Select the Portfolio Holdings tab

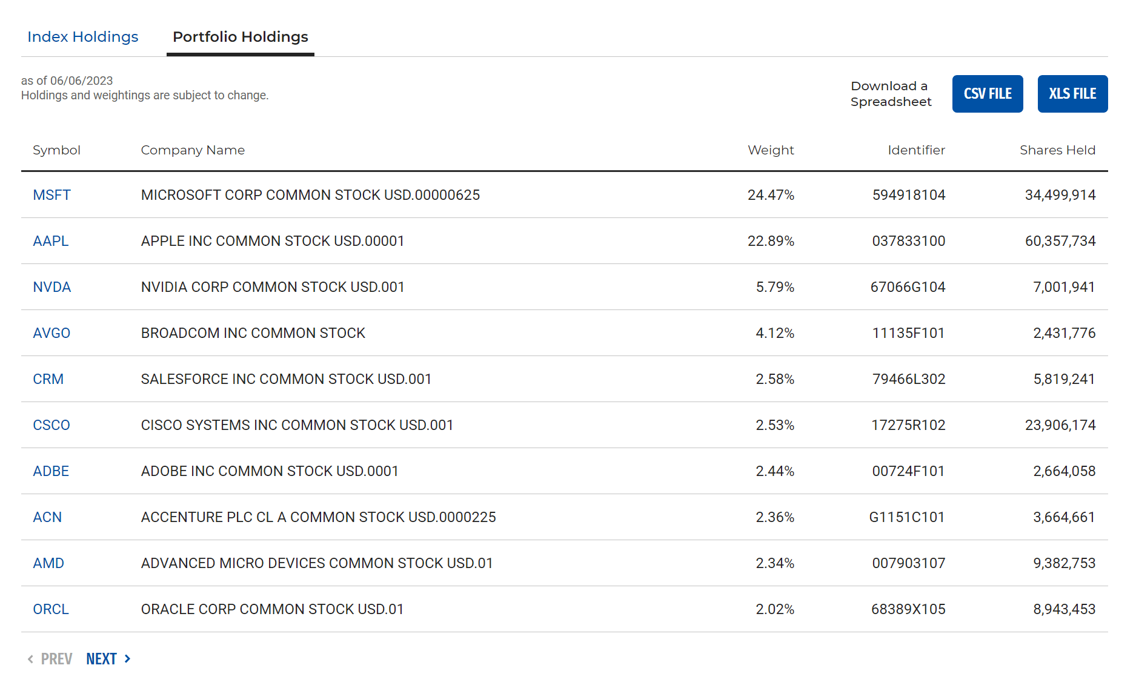[x=241, y=37]
